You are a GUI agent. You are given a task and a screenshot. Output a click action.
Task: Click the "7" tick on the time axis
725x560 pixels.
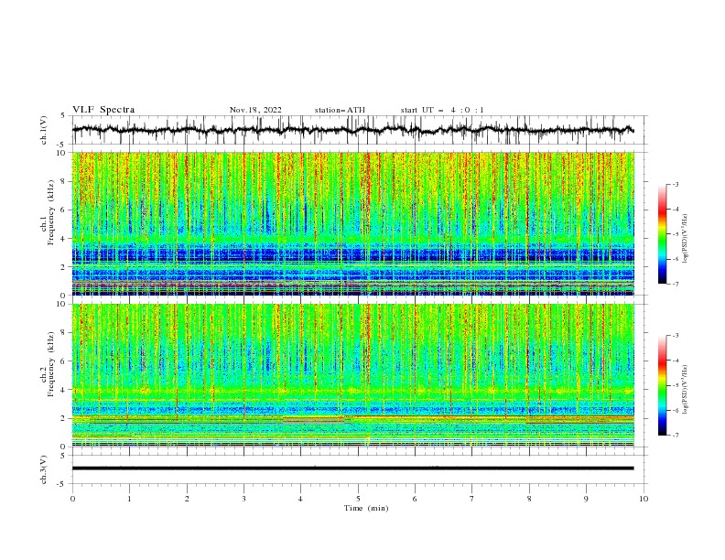(x=472, y=499)
